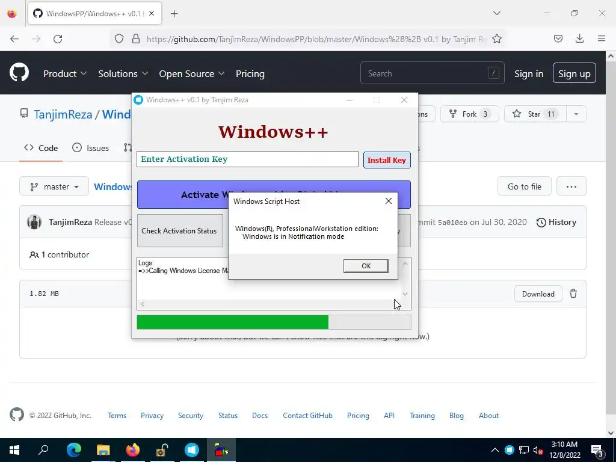Download the file
Image resolution: width=616 pixels, height=462 pixels.
pyautogui.click(x=538, y=294)
